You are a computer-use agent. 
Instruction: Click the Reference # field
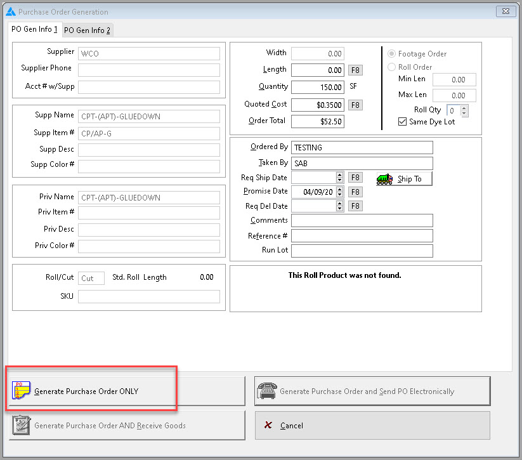pyautogui.click(x=362, y=236)
